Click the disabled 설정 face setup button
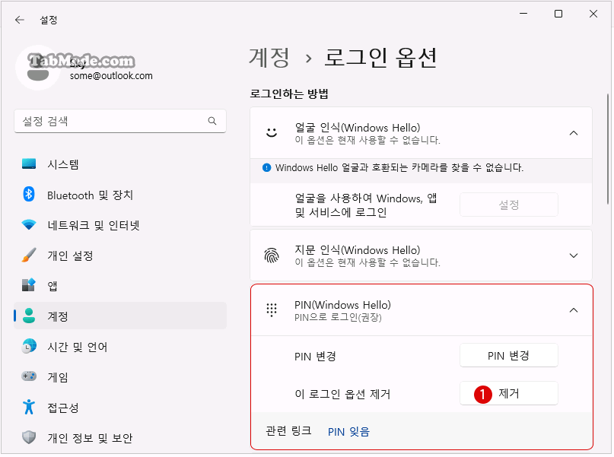 (509, 205)
